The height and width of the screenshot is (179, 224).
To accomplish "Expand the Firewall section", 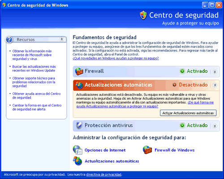I will [215, 72].
